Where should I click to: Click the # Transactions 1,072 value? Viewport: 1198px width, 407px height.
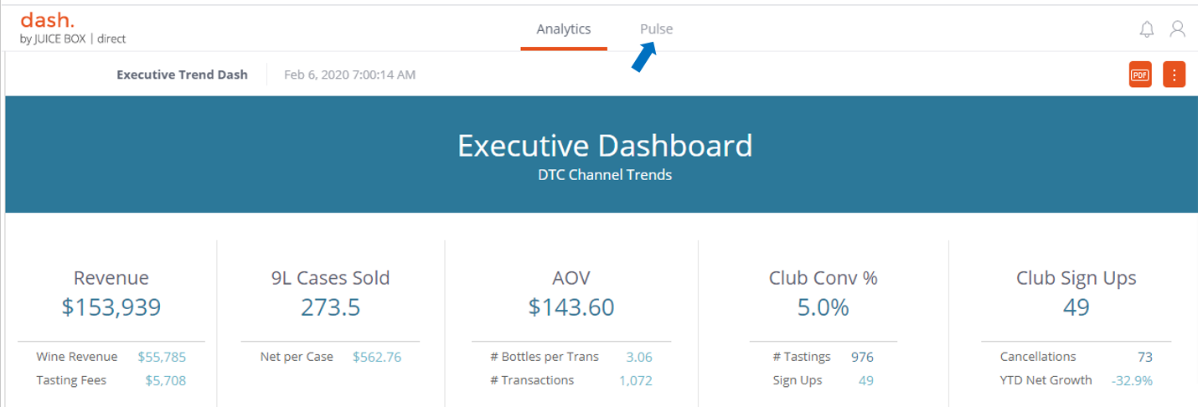tap(635, 380)
